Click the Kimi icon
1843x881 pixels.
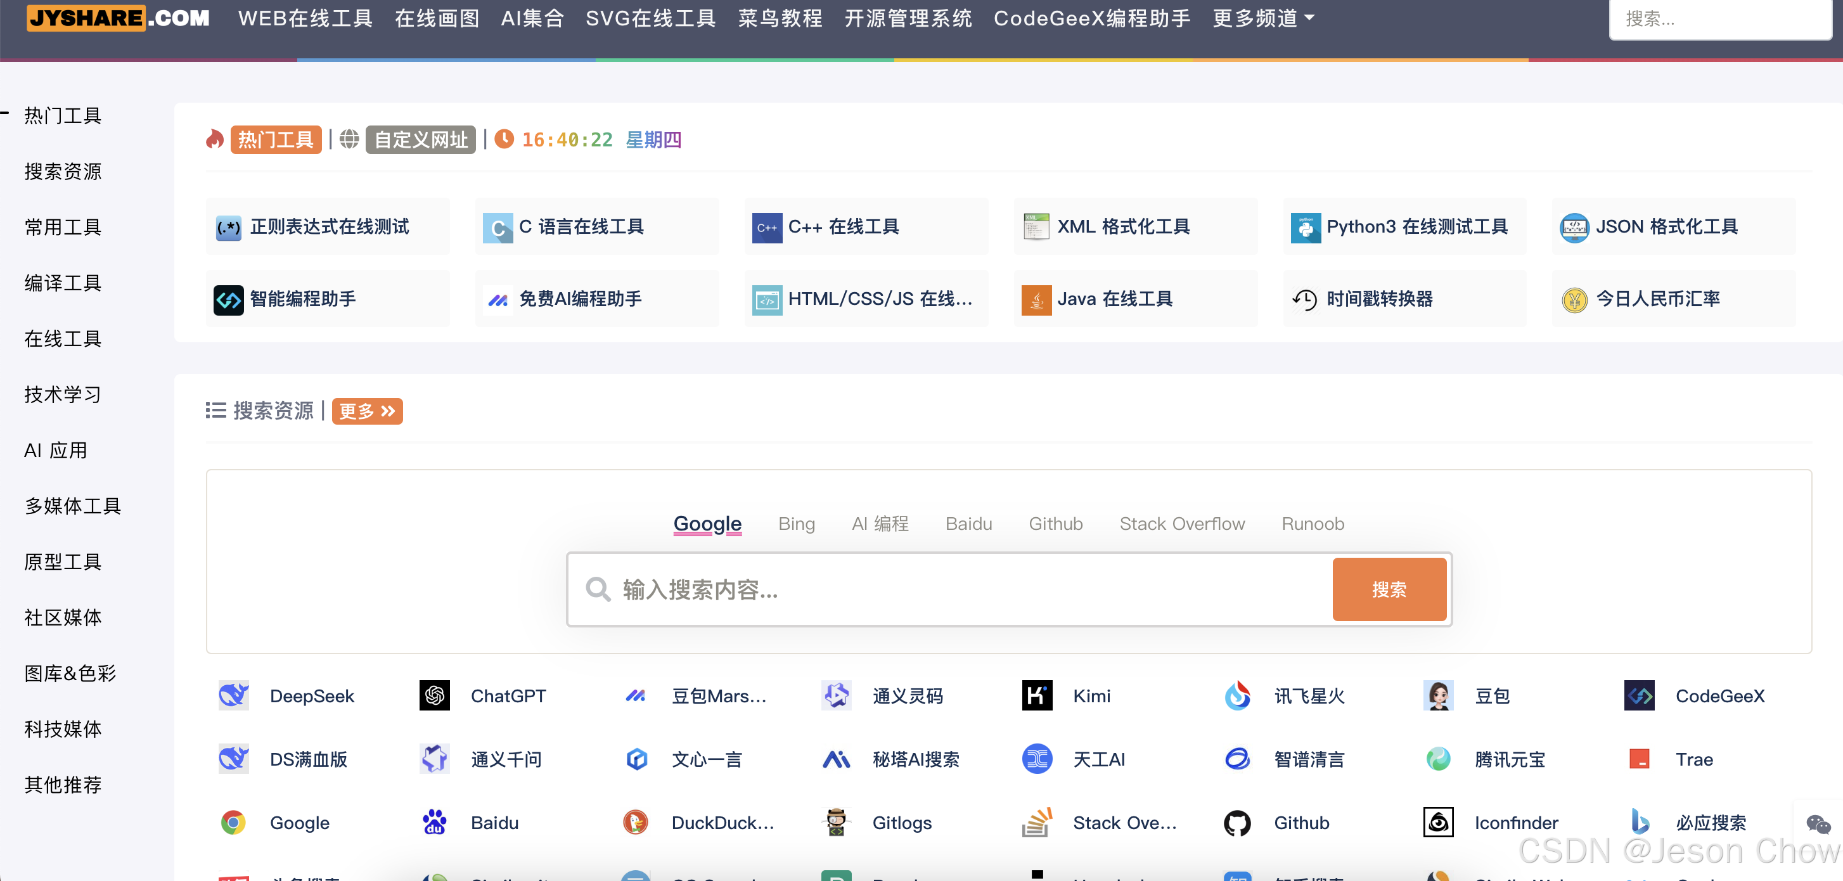pyautogui.click(x=1037, y=695)
